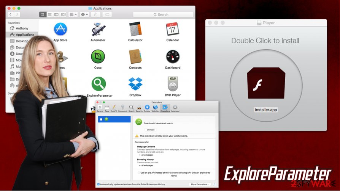
Task: Select the DVD Player app icon
Action: [173, 84]
